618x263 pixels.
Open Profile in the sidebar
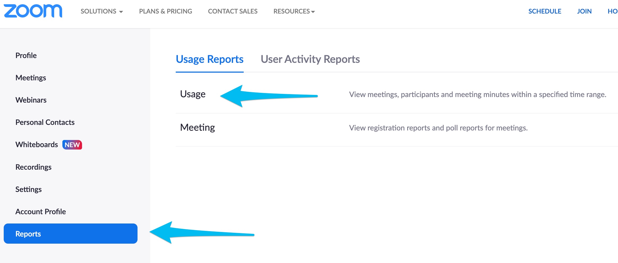click(x=26, y=55)
